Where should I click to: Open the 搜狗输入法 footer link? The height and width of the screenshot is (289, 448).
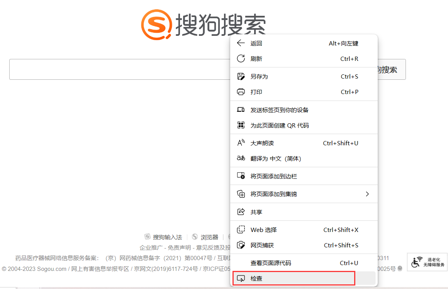(x=168, y=237)
